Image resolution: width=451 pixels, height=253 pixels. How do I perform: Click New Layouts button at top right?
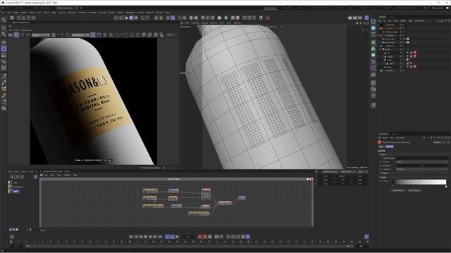click(x=437, y=8)
